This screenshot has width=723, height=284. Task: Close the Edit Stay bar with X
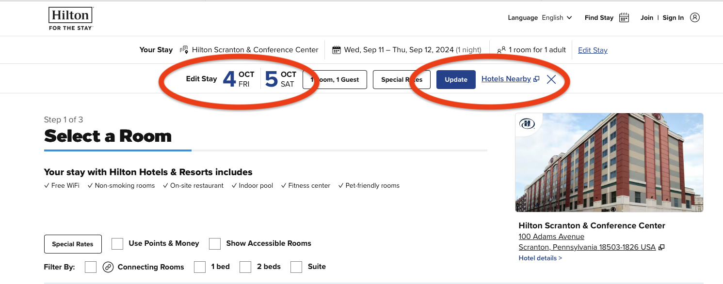(x=551, y=79)
